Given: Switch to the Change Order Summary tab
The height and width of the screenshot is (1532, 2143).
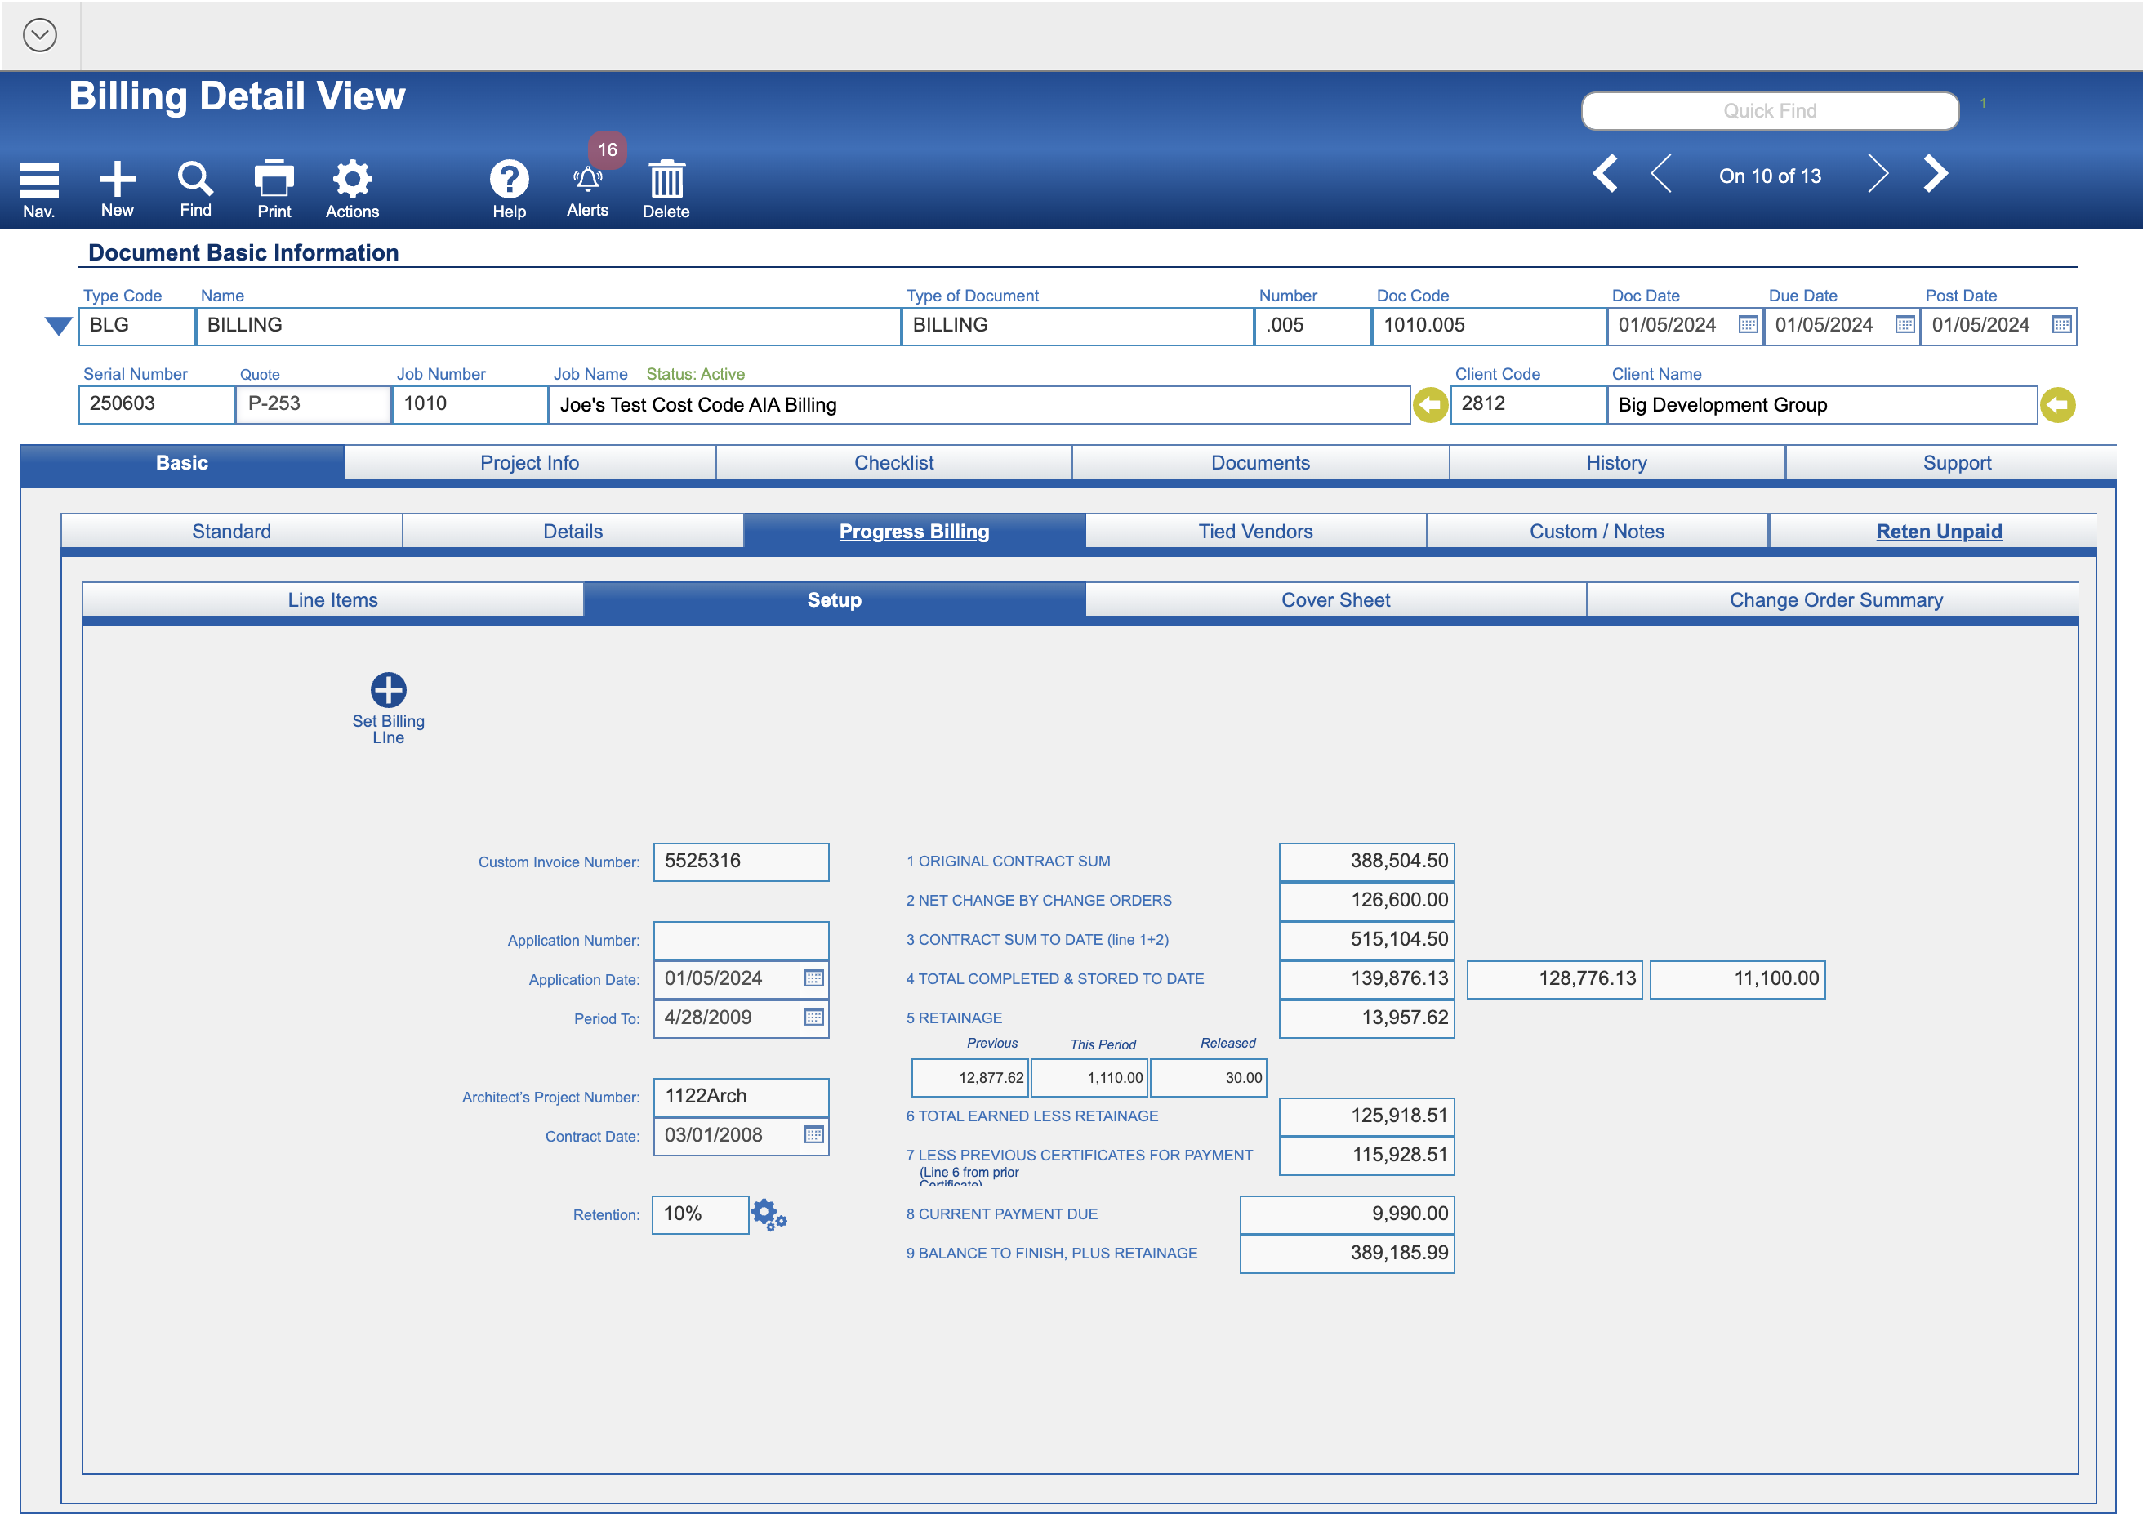Looking at the screenshot, I should click(x=1835, y=600).
